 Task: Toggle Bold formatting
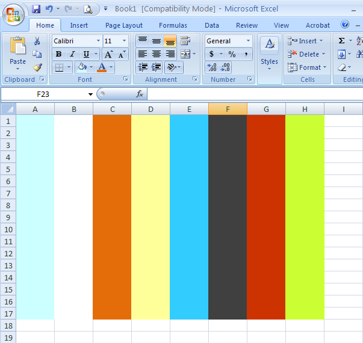(x=58, y=54)
